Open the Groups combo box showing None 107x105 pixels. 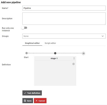64,36
